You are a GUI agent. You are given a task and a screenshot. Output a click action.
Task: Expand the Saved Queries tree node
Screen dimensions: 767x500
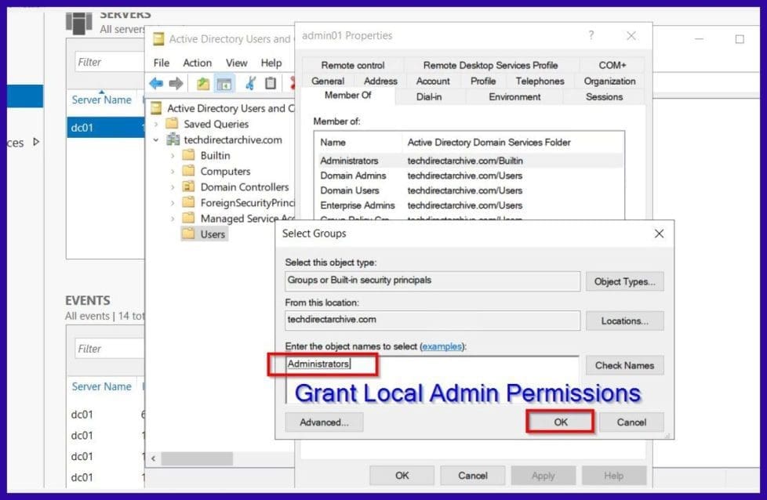(x=156, y=124)
